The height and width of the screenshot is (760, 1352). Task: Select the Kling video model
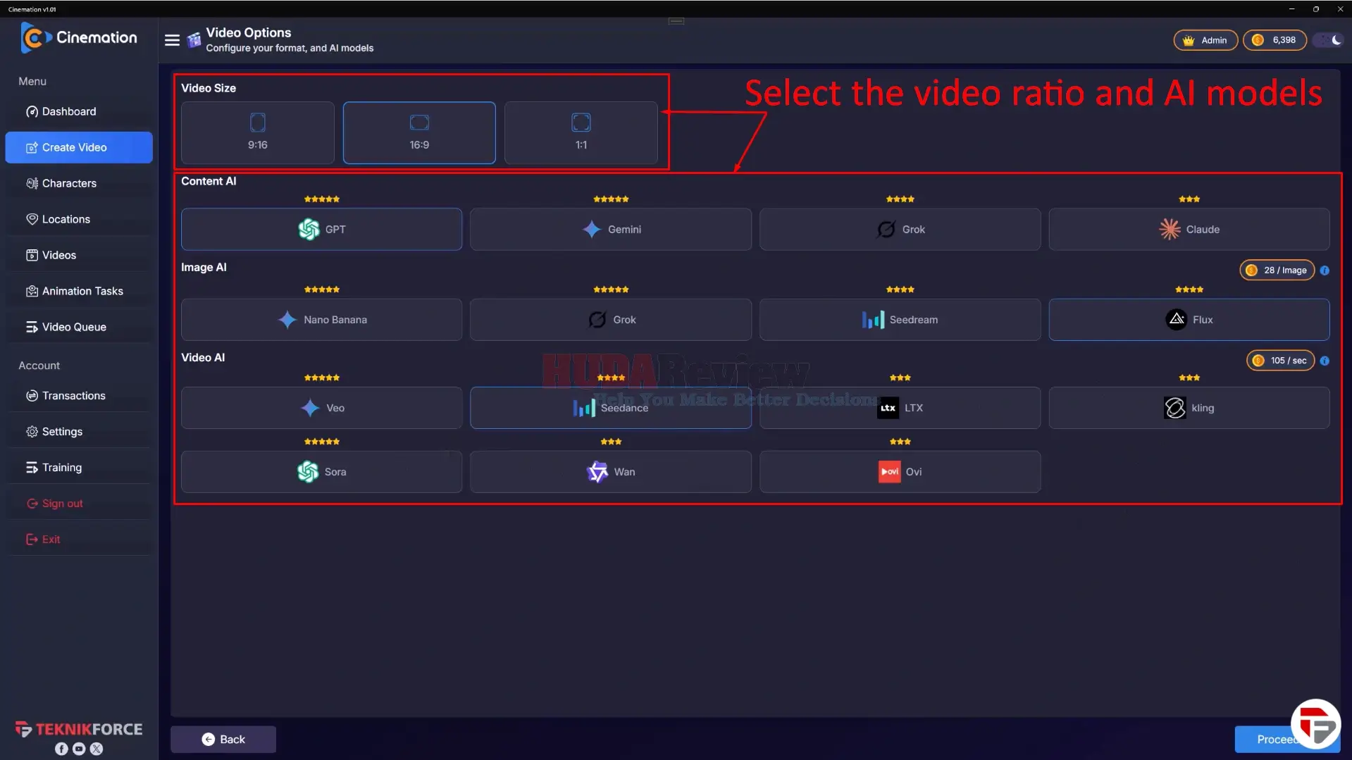point(1189,408)
